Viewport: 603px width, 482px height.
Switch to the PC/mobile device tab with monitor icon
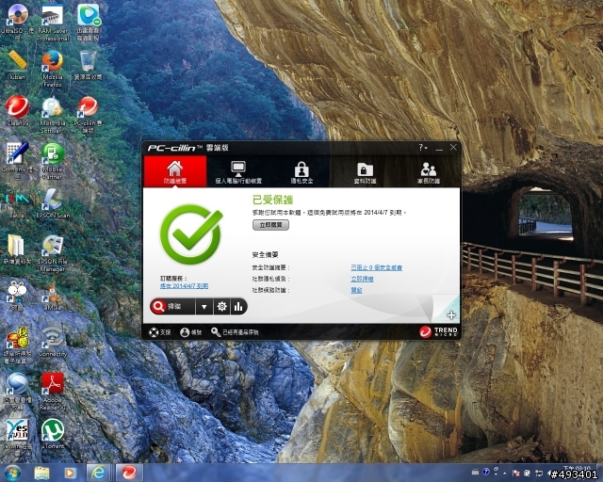238,172
